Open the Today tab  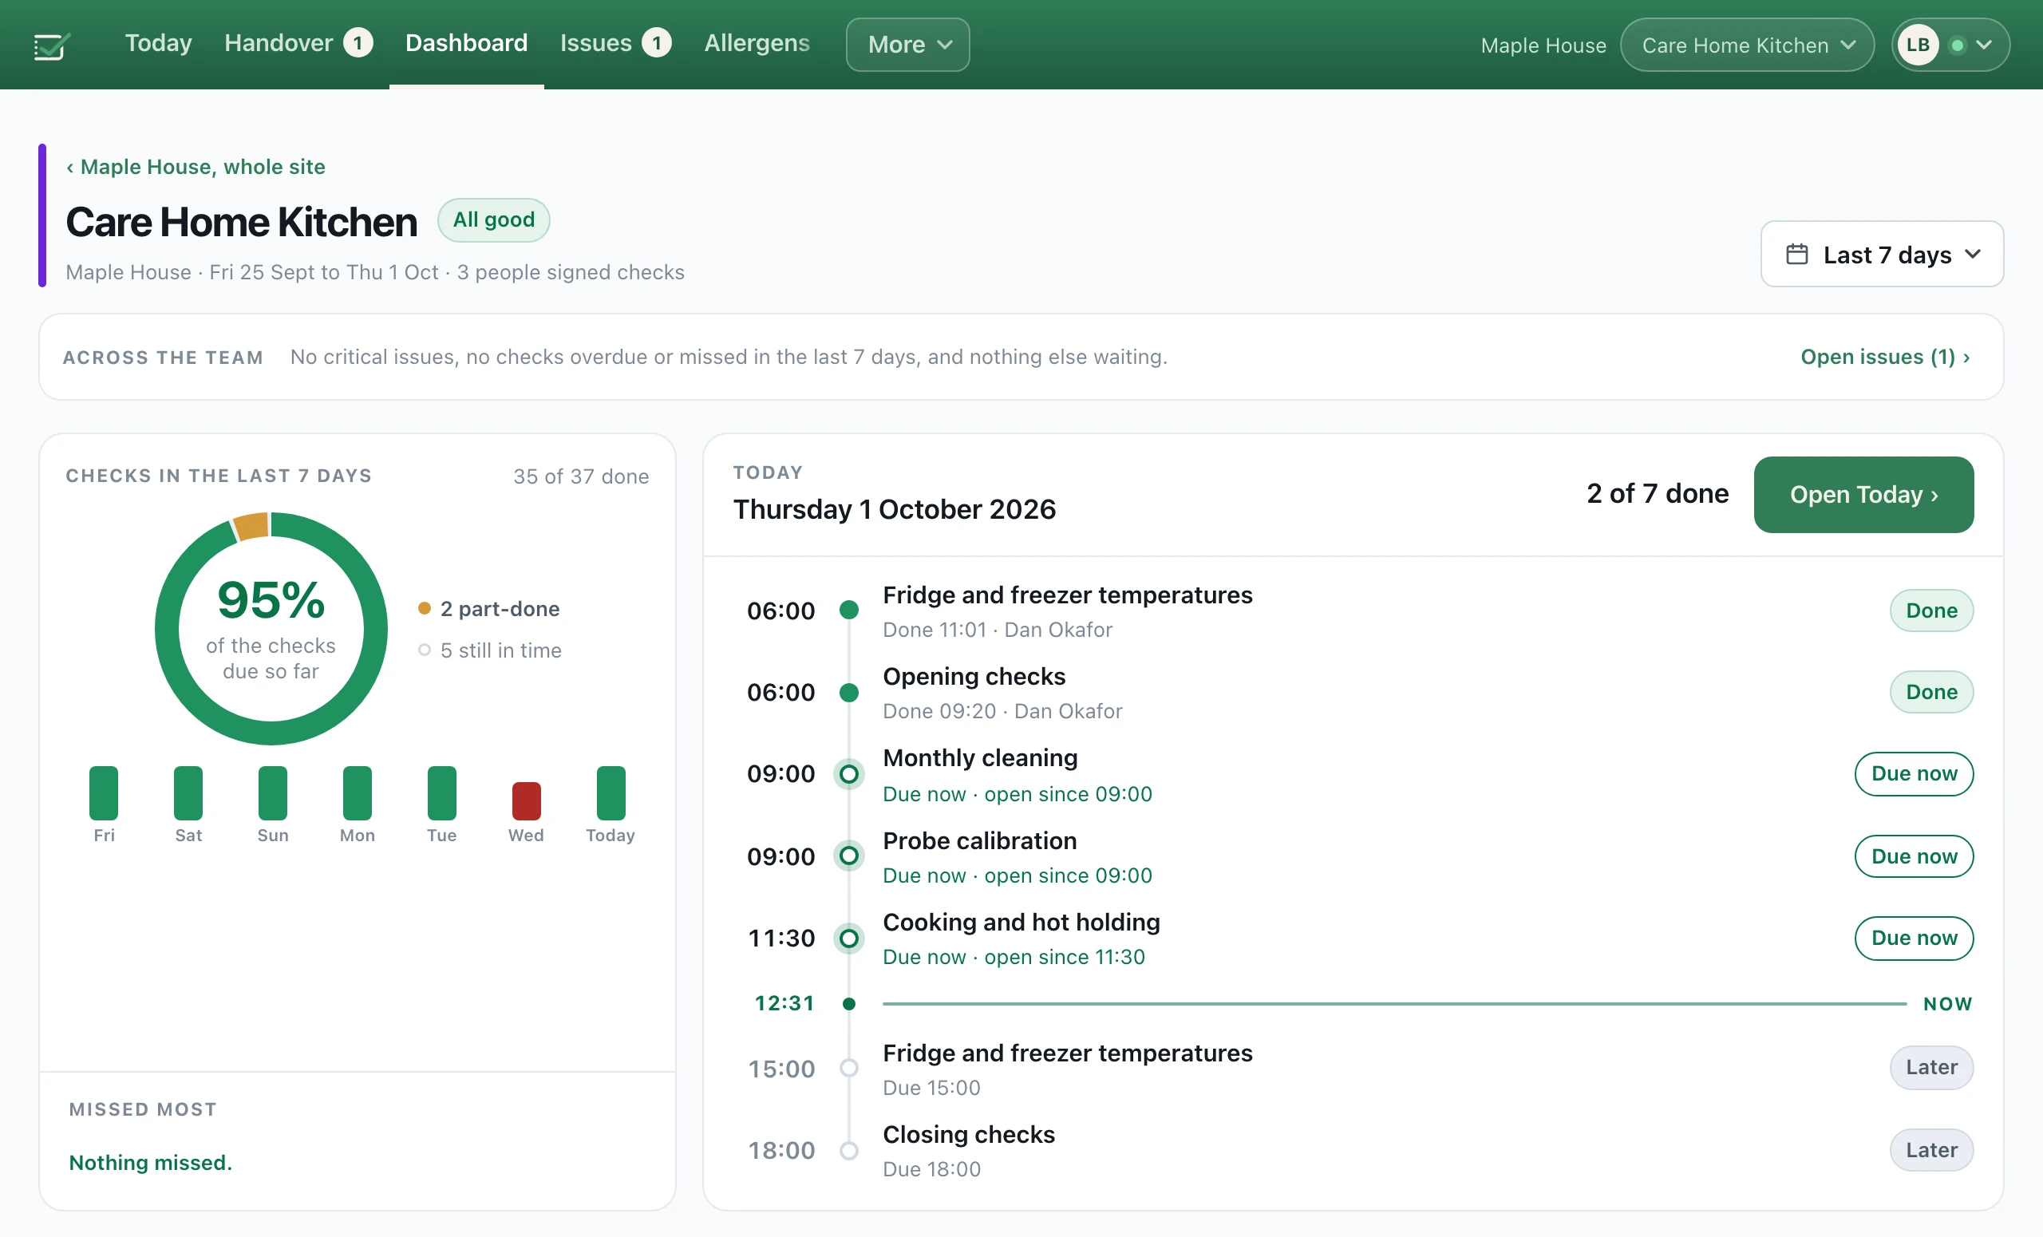158,43
